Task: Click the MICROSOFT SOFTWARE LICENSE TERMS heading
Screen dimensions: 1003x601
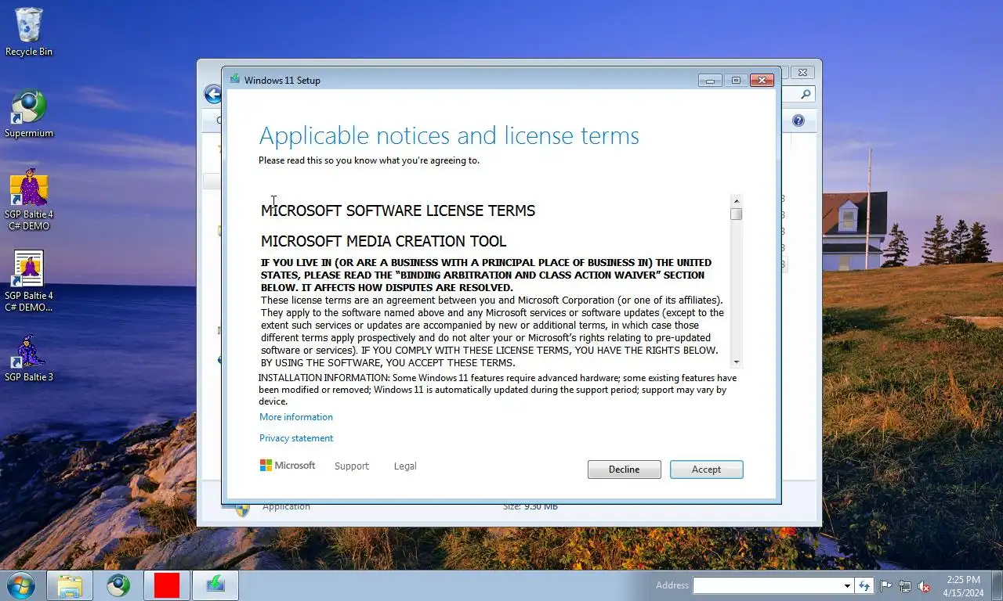Action: (x=398, y=211)
